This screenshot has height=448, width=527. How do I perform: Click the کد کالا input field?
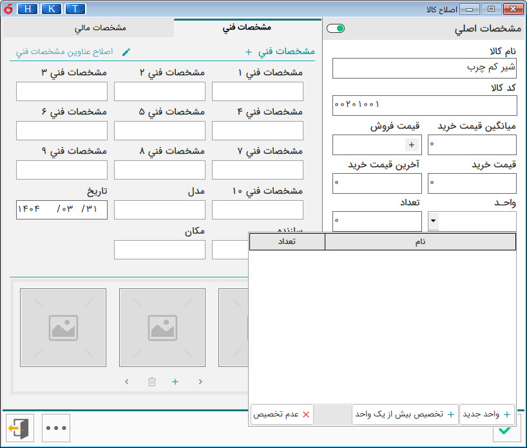(x=425, y=106)
